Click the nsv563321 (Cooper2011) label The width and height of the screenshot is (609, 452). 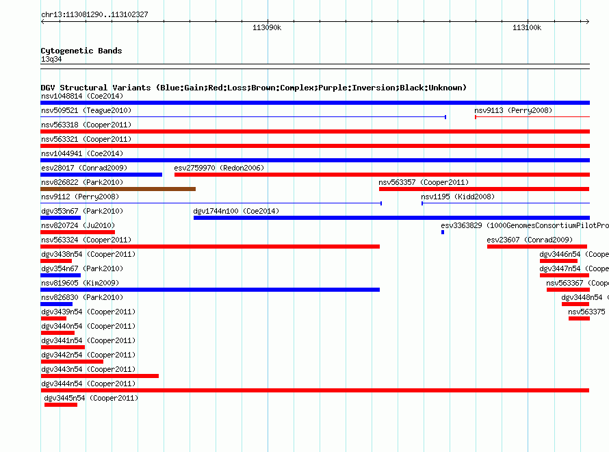pos(86,139)
